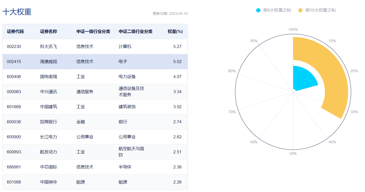This screenshot has height=192, width=365.
Task: Click the cyan top-5 weight arc
Action: 304,78
